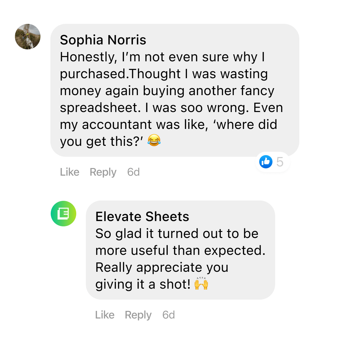Reply to Sophia Norris's comment

click(x=103, y=172)
